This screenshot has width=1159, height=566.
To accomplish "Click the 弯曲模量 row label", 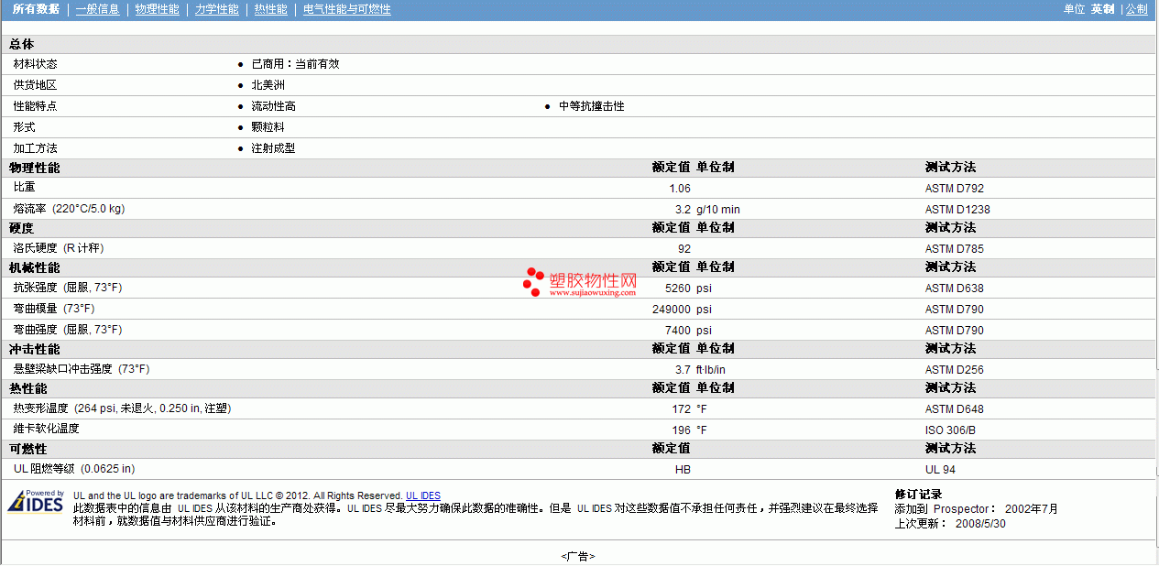I will (x=53, y=309).
